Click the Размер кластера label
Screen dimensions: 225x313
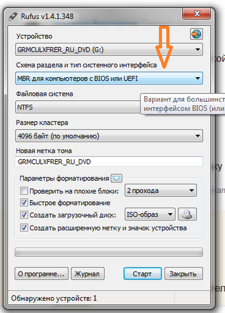coord(42,123)
